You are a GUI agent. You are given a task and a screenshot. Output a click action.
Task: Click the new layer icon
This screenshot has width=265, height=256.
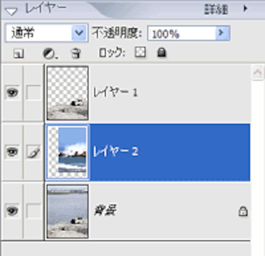click(x=19, y=54)
